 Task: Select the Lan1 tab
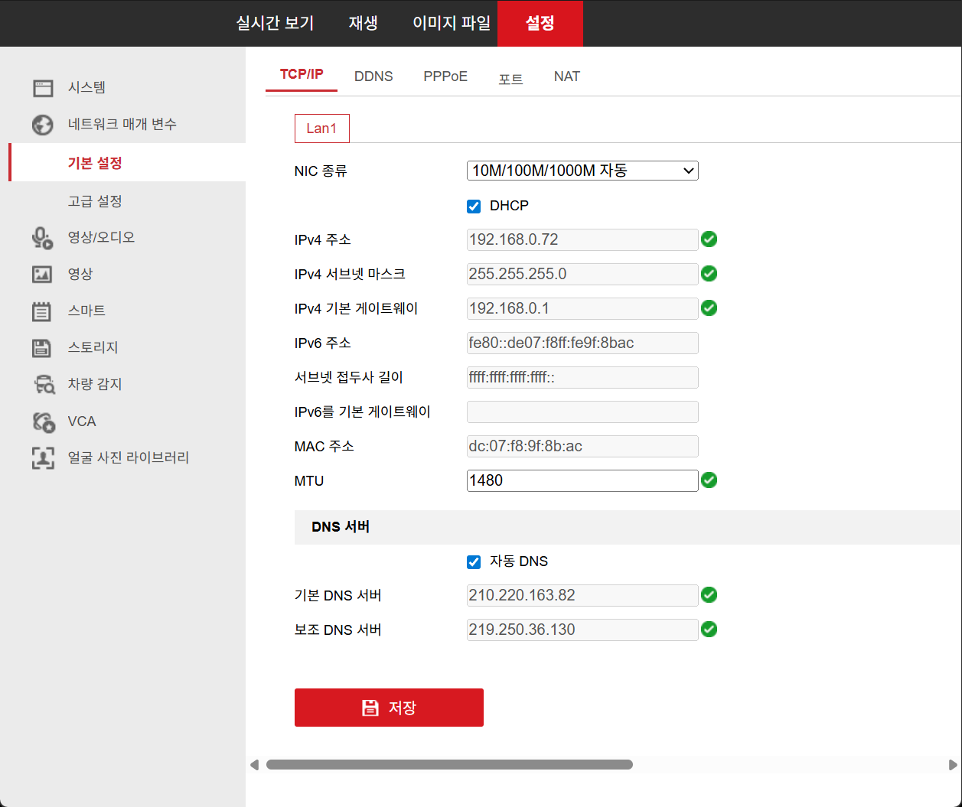point(322,129)
